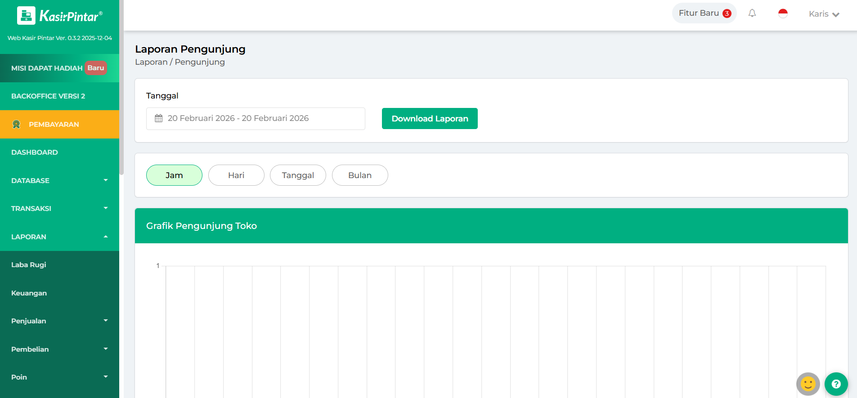This screenshot has height=398, width=857.
Task: Go to Dashboard in sidebar
Action: click(35, 152)
